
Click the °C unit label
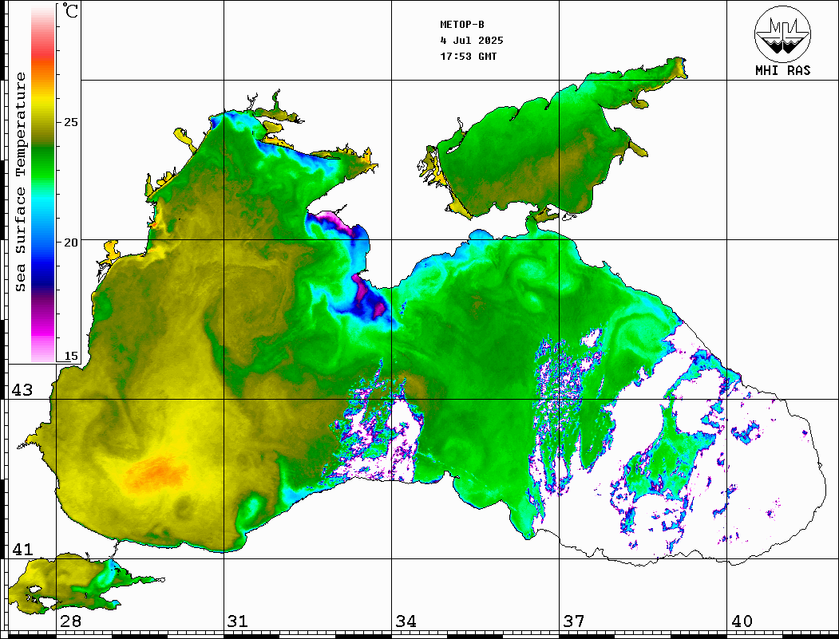70,10
